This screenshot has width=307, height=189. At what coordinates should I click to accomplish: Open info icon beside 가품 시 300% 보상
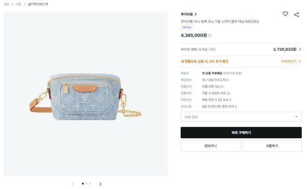point(228,93)
